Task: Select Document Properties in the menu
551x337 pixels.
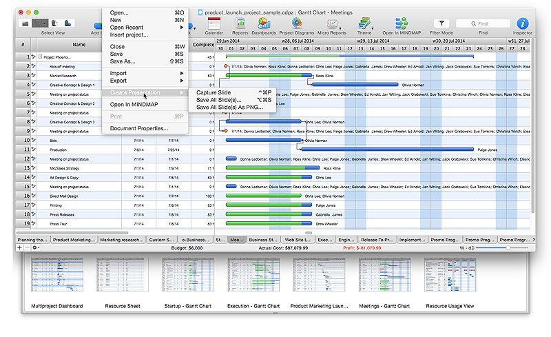Action: (138, 128)
